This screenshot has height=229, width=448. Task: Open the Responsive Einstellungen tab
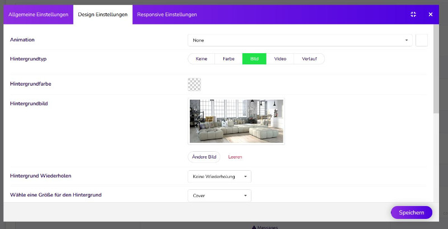167,15
